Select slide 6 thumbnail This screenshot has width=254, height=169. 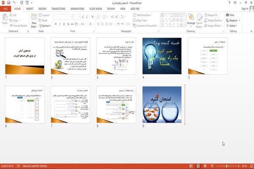click(25, 105)
